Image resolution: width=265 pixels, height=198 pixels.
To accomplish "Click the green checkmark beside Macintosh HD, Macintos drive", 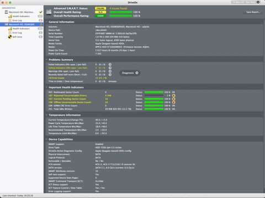I will click(x=41, y=12).
